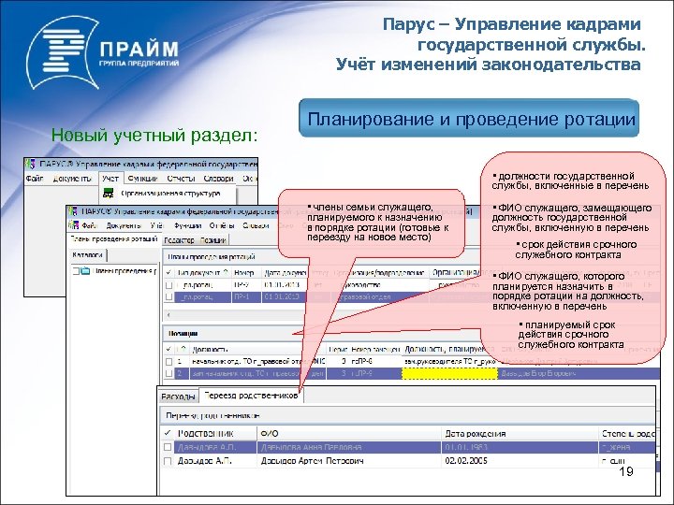This screenshot has height=505, width=674.
Task: Open Учет menu in back window
Action: pos(110,179)
